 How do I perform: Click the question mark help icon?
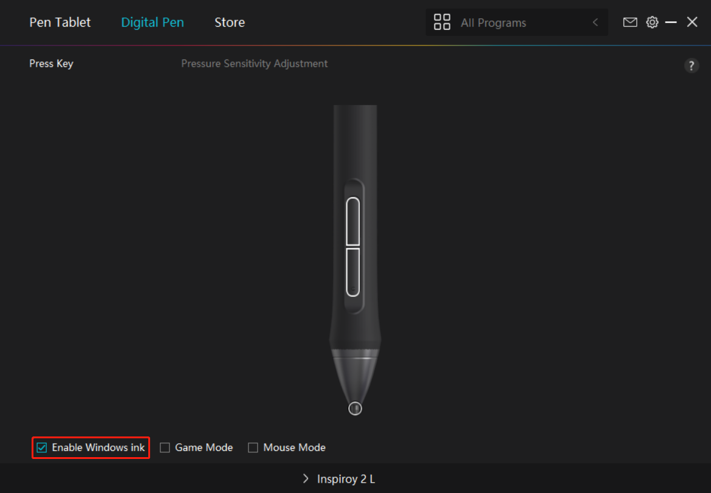tap(692, 66)
